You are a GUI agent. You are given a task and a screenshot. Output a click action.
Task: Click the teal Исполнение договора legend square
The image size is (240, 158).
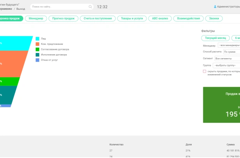[x=37, y=55]
